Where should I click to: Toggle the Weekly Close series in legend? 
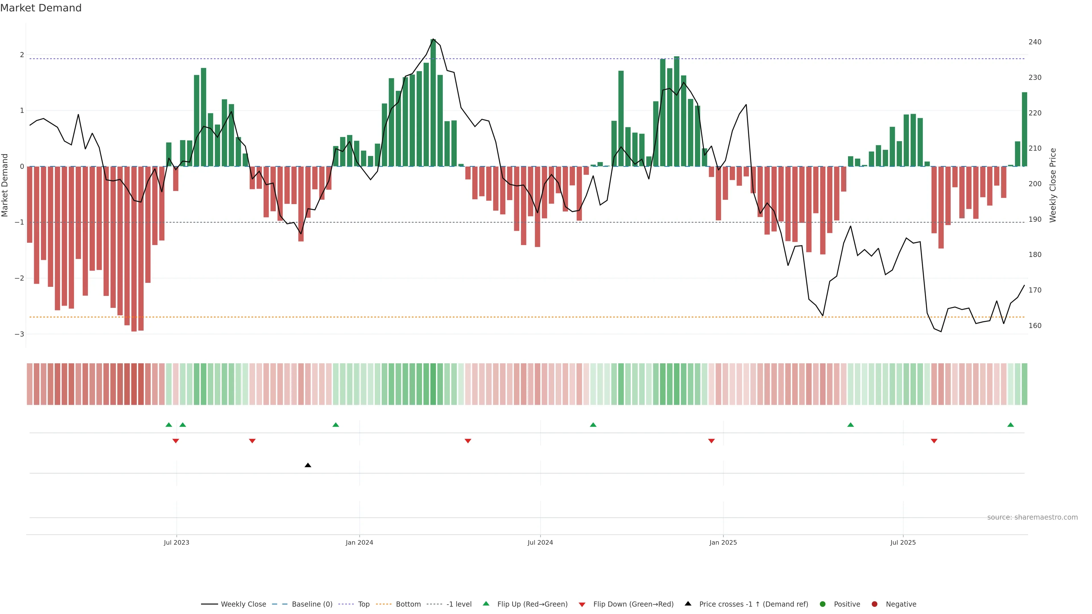pos(243,604)
